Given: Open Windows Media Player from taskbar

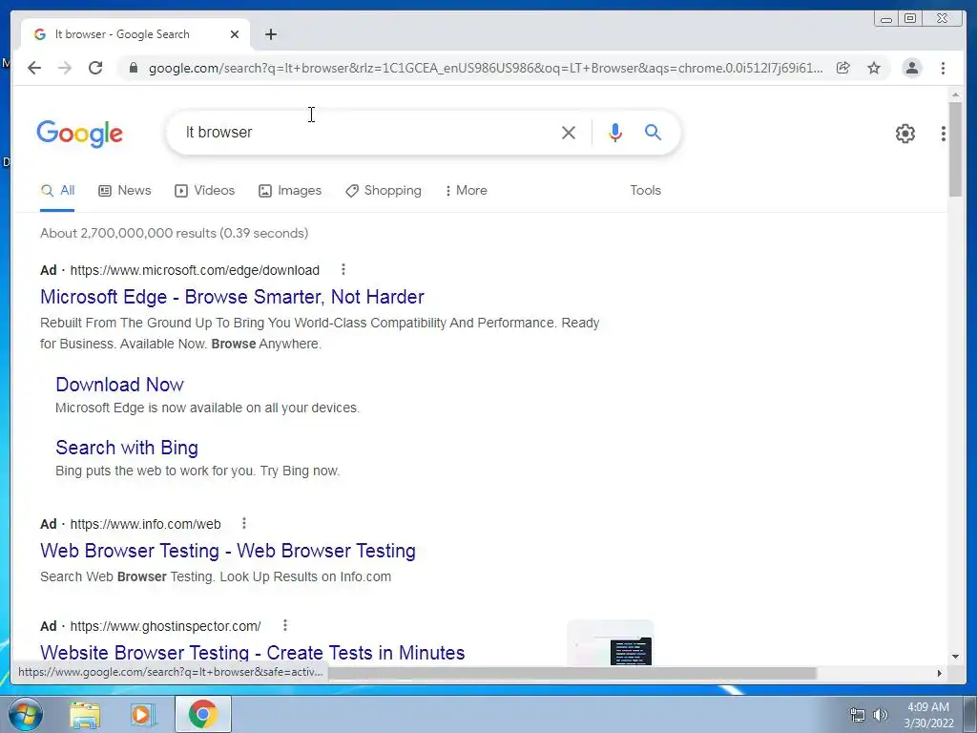Looking at the screenshot, I should pyautogui.click(x=142, y=714).
